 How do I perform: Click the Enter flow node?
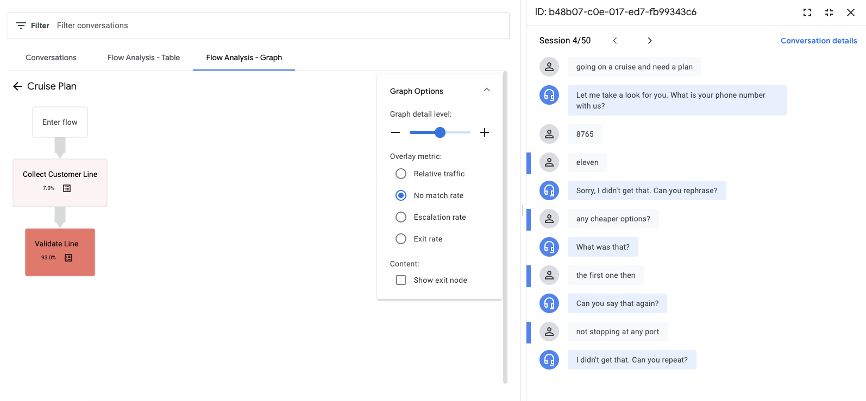coord(60,122)
